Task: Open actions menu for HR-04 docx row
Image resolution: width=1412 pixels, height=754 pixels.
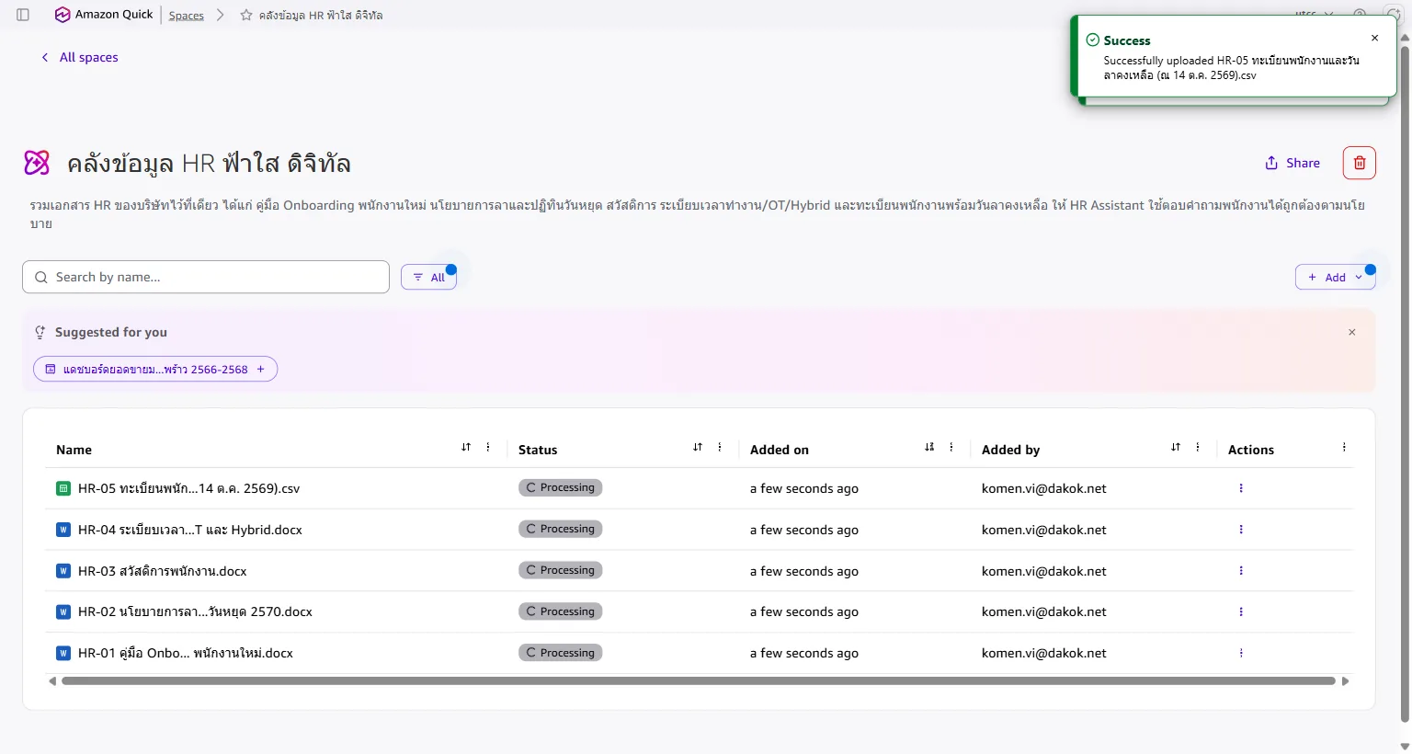Action: [1241, 530]
